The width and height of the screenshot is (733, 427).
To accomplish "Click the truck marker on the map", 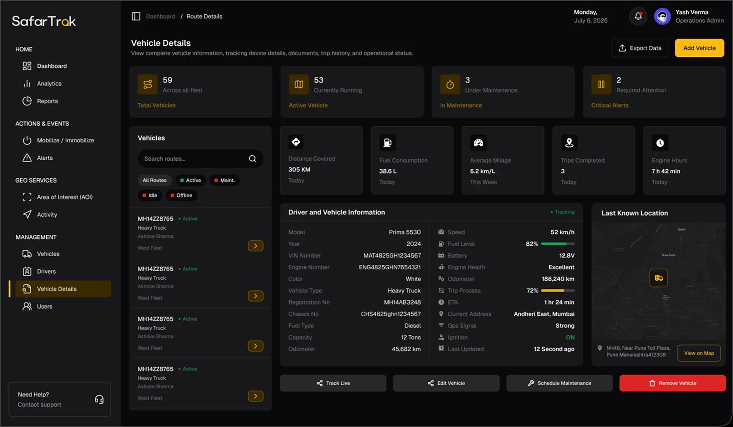I will click(658, 278).
